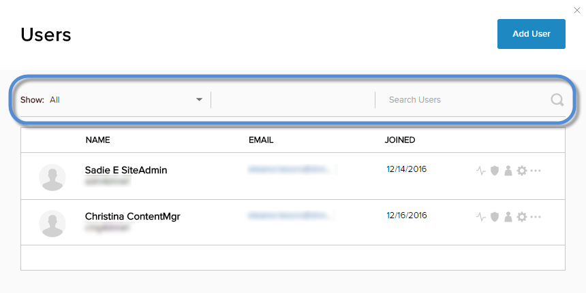This screenshot has height=293, width=586.
Task: Click person icon in Christina ContentMgr row
Action: tap(508, 217)
